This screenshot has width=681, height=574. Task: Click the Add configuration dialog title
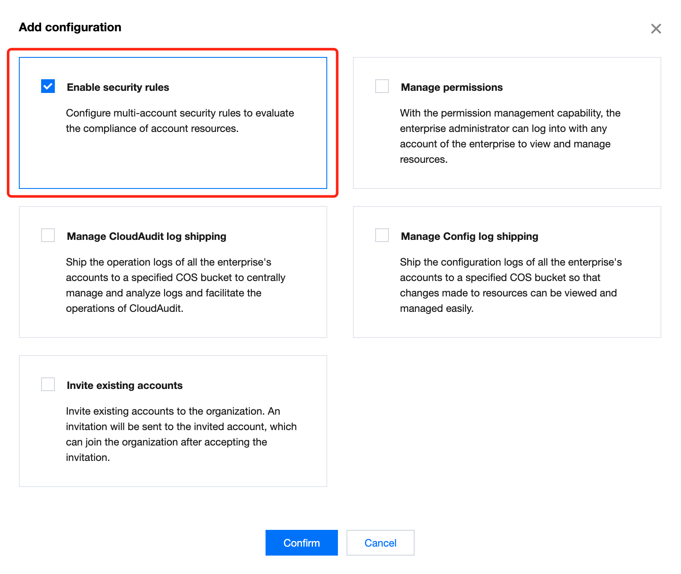click(x=70, y=27)
